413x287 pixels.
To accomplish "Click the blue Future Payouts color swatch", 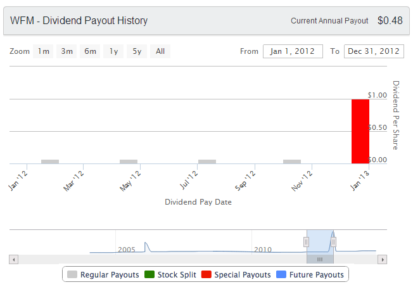I will coord(281,274).
